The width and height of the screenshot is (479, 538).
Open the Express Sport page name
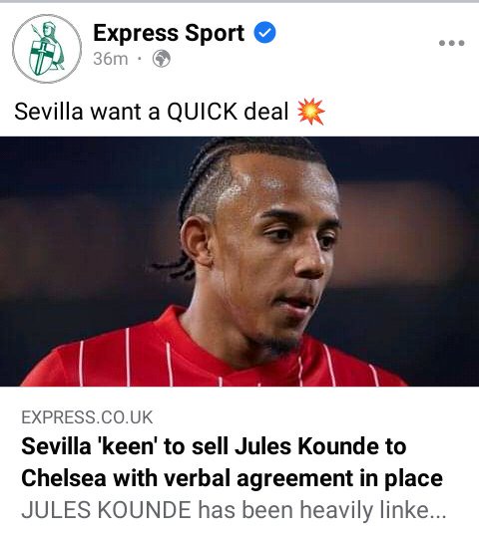coord(169,33)
